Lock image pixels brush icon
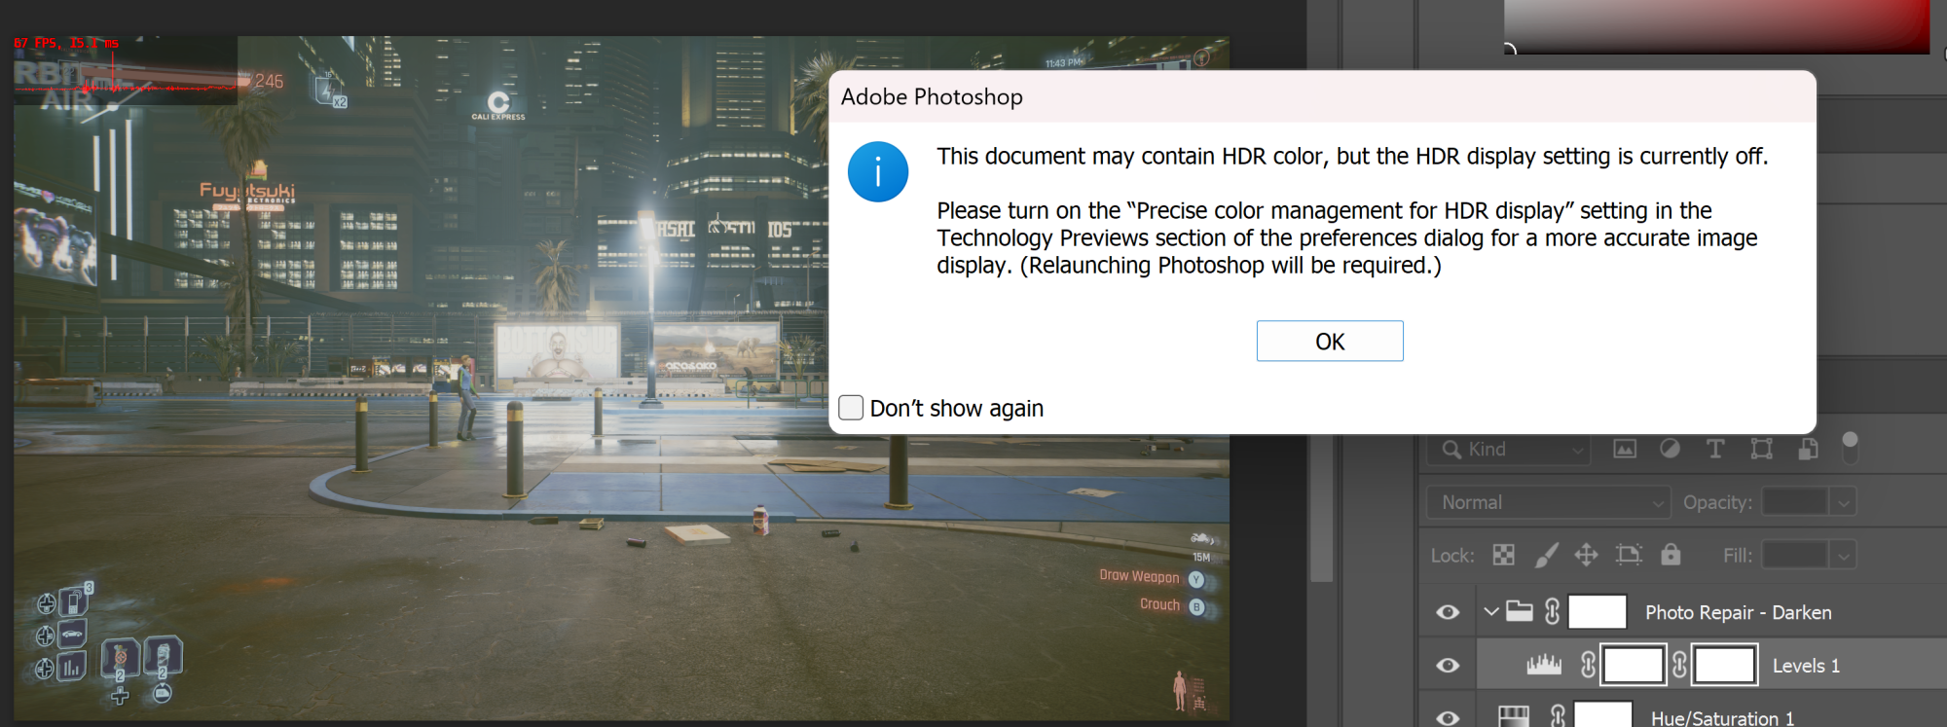Image resolution: width=1947 pixels, height=727 pixels. pos(1546,555)
